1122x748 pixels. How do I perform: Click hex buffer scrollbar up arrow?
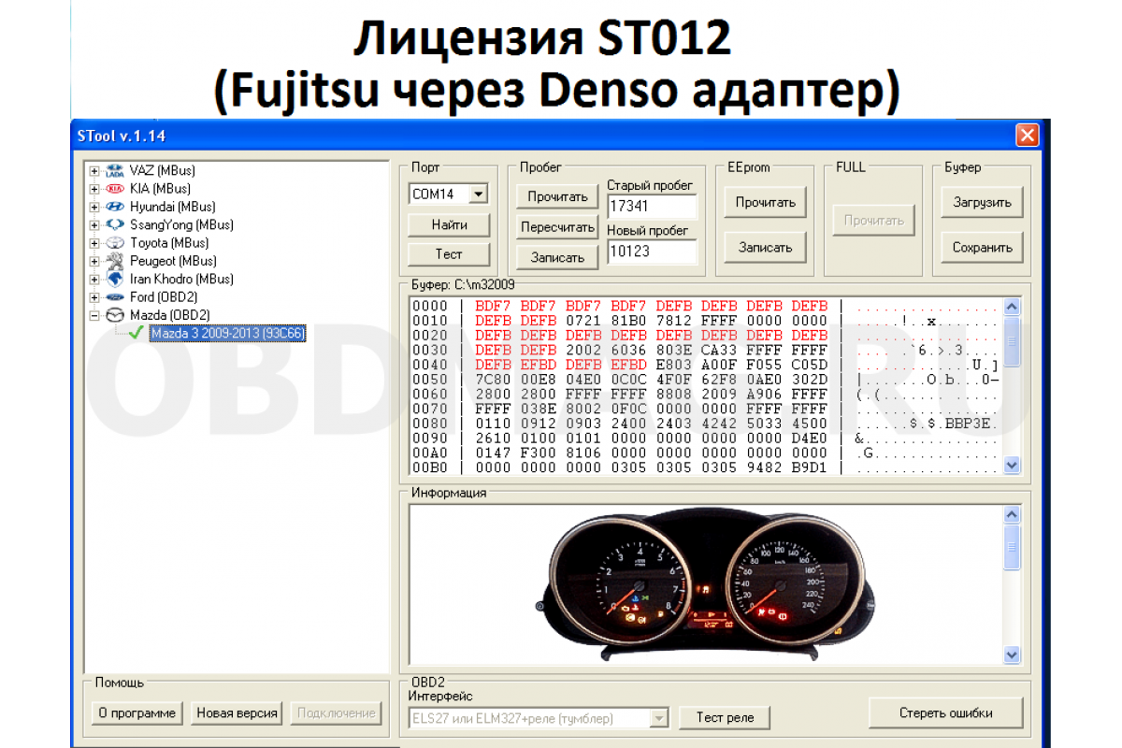[1012, 306]
